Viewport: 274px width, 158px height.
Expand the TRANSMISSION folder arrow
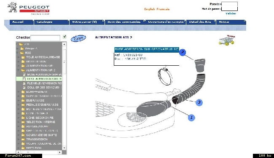[19, 139]
